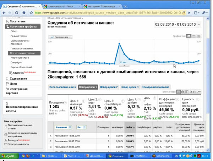Viewport: 213px width, 161px height.
Task: Open the Посещения graph metric dropdown
Action: [x=60, y=37]
